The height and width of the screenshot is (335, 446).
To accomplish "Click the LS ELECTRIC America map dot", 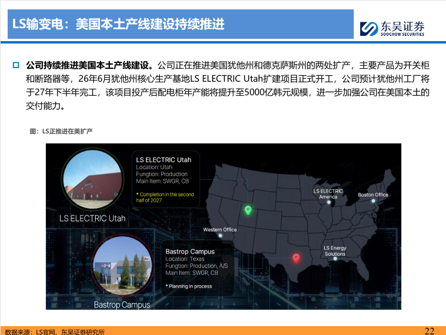I will (329, 202).
